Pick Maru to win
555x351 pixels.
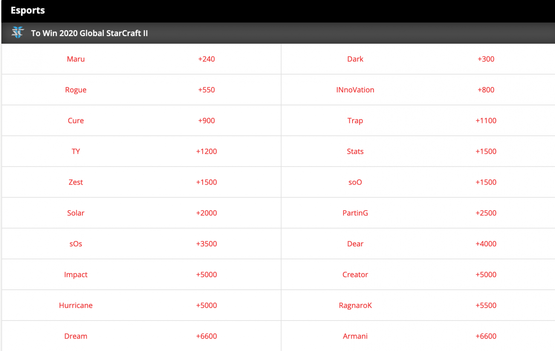(76, 59)
